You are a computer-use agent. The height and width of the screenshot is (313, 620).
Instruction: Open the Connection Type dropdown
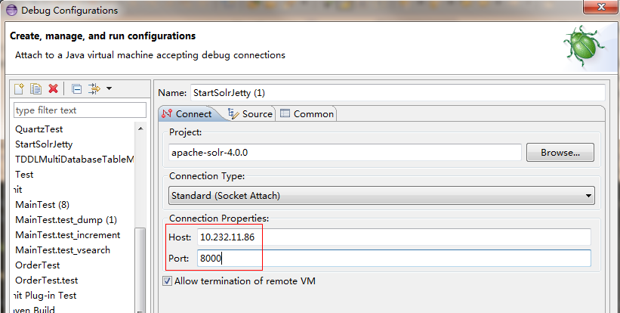click(381, 196)
